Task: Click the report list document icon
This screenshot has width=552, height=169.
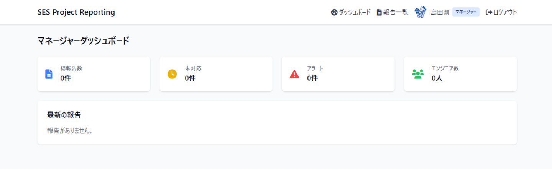Action: [379, 12]
